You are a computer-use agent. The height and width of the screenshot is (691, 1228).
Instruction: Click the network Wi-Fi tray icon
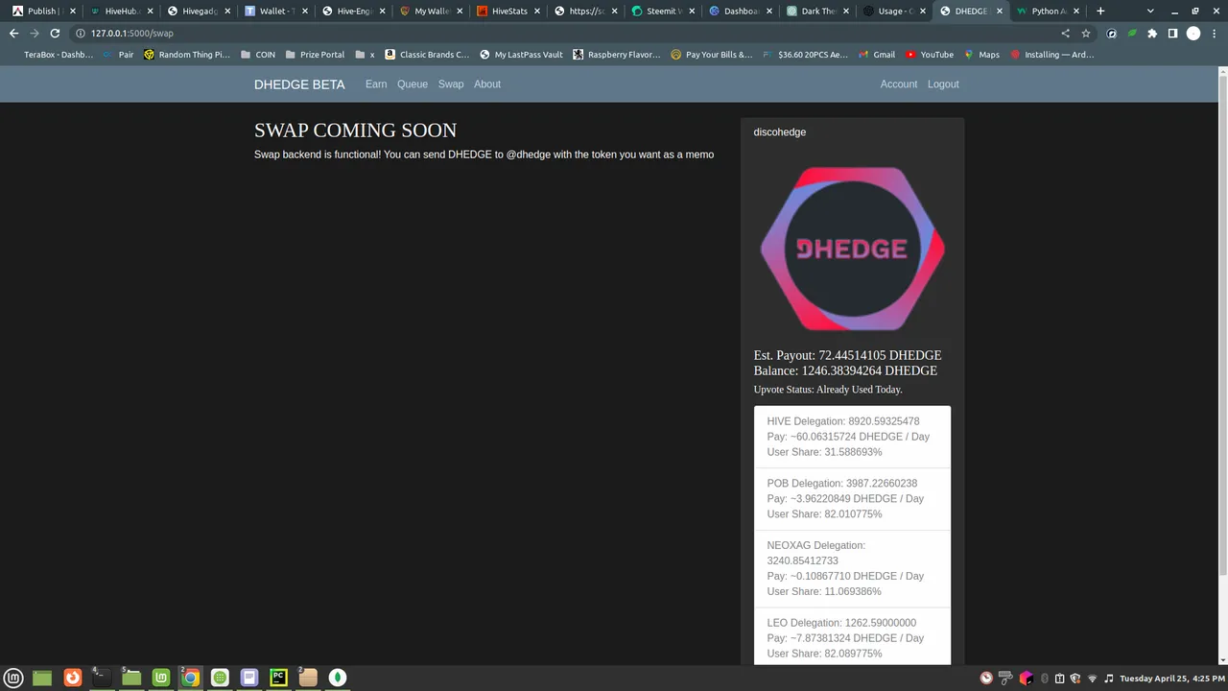click(x=1092, y=679)
